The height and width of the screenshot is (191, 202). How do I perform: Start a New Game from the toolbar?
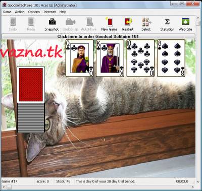pos(110,22)
